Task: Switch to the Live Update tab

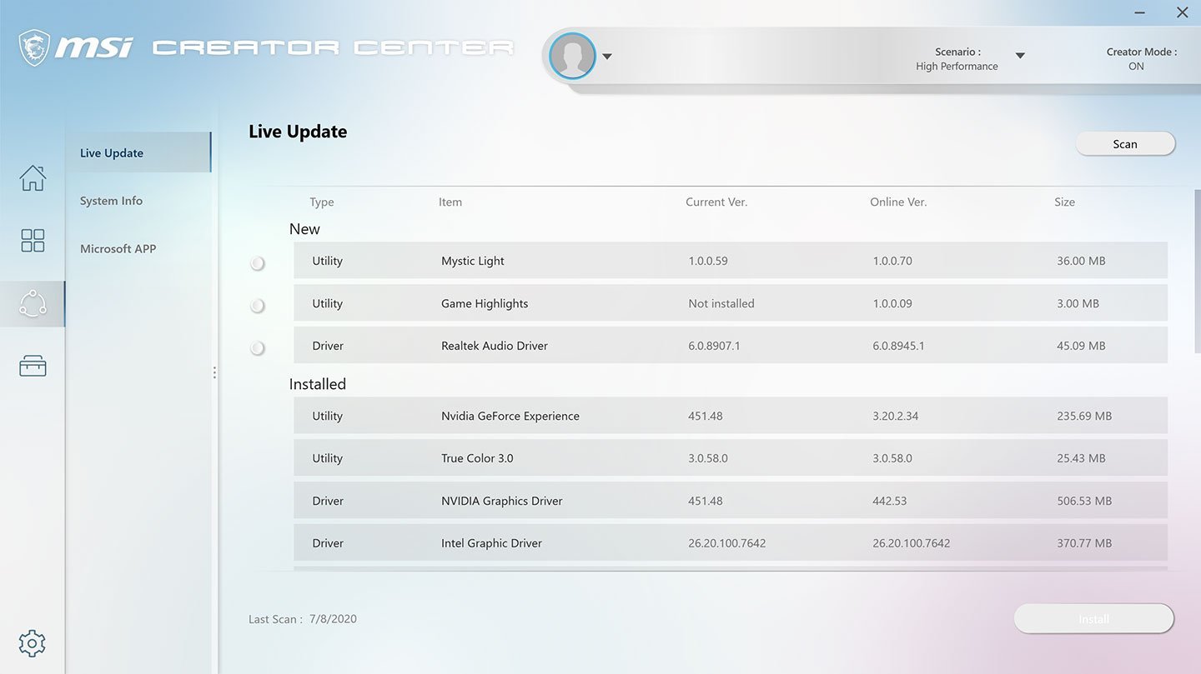Action: (x=138, y=152)
